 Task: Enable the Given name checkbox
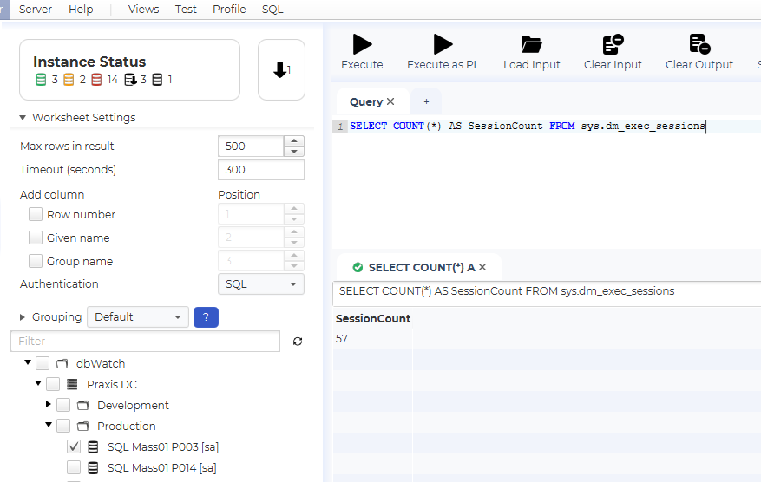coord(36,238)
